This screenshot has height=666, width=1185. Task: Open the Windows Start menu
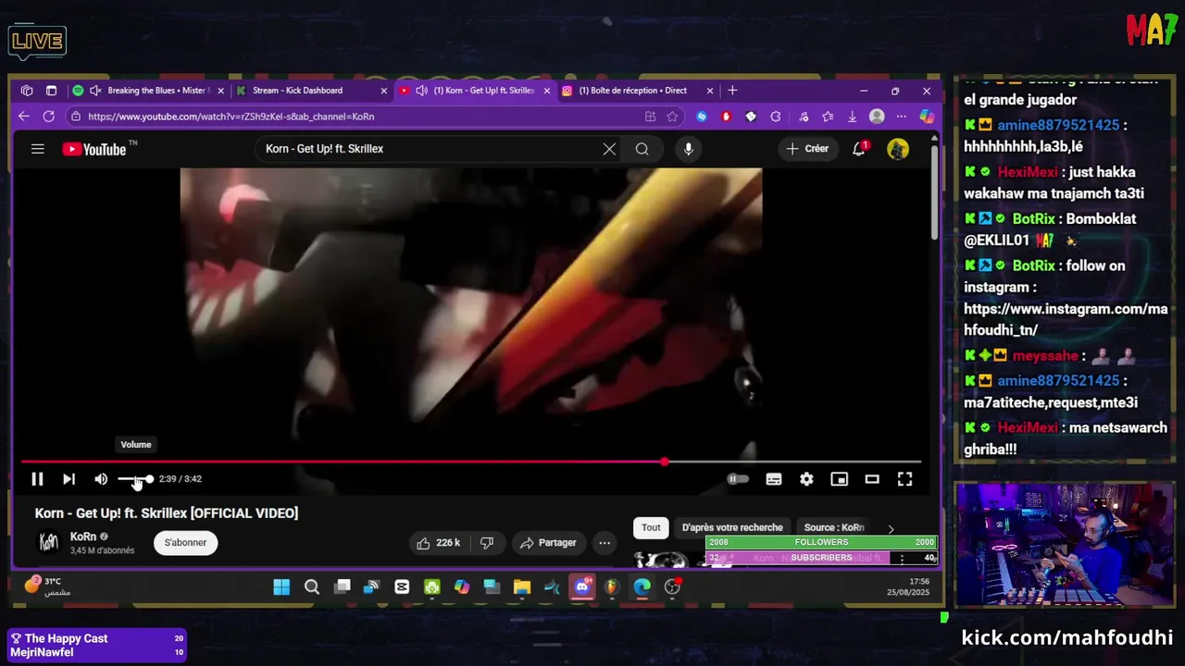[281, 587]
